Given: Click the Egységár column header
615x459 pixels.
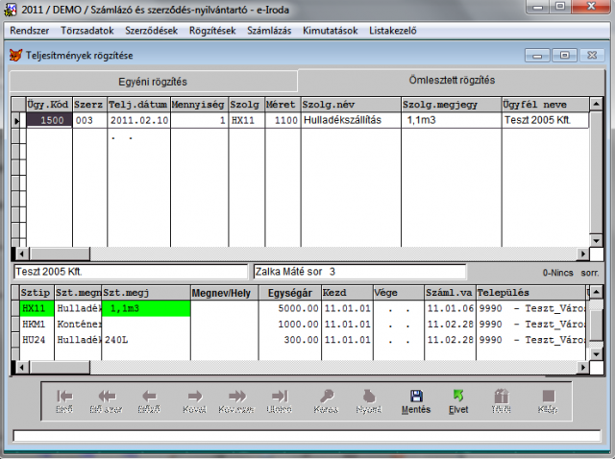Looking at the screenshot, I should [288, 292].
